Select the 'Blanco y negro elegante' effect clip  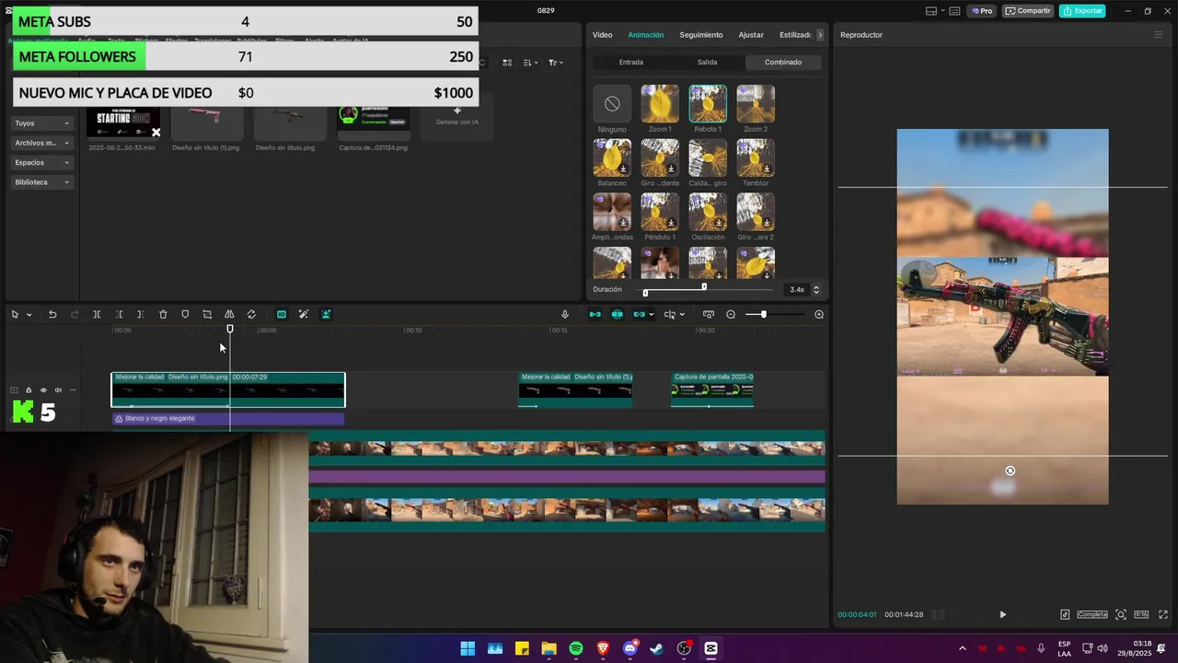[227, 419]
